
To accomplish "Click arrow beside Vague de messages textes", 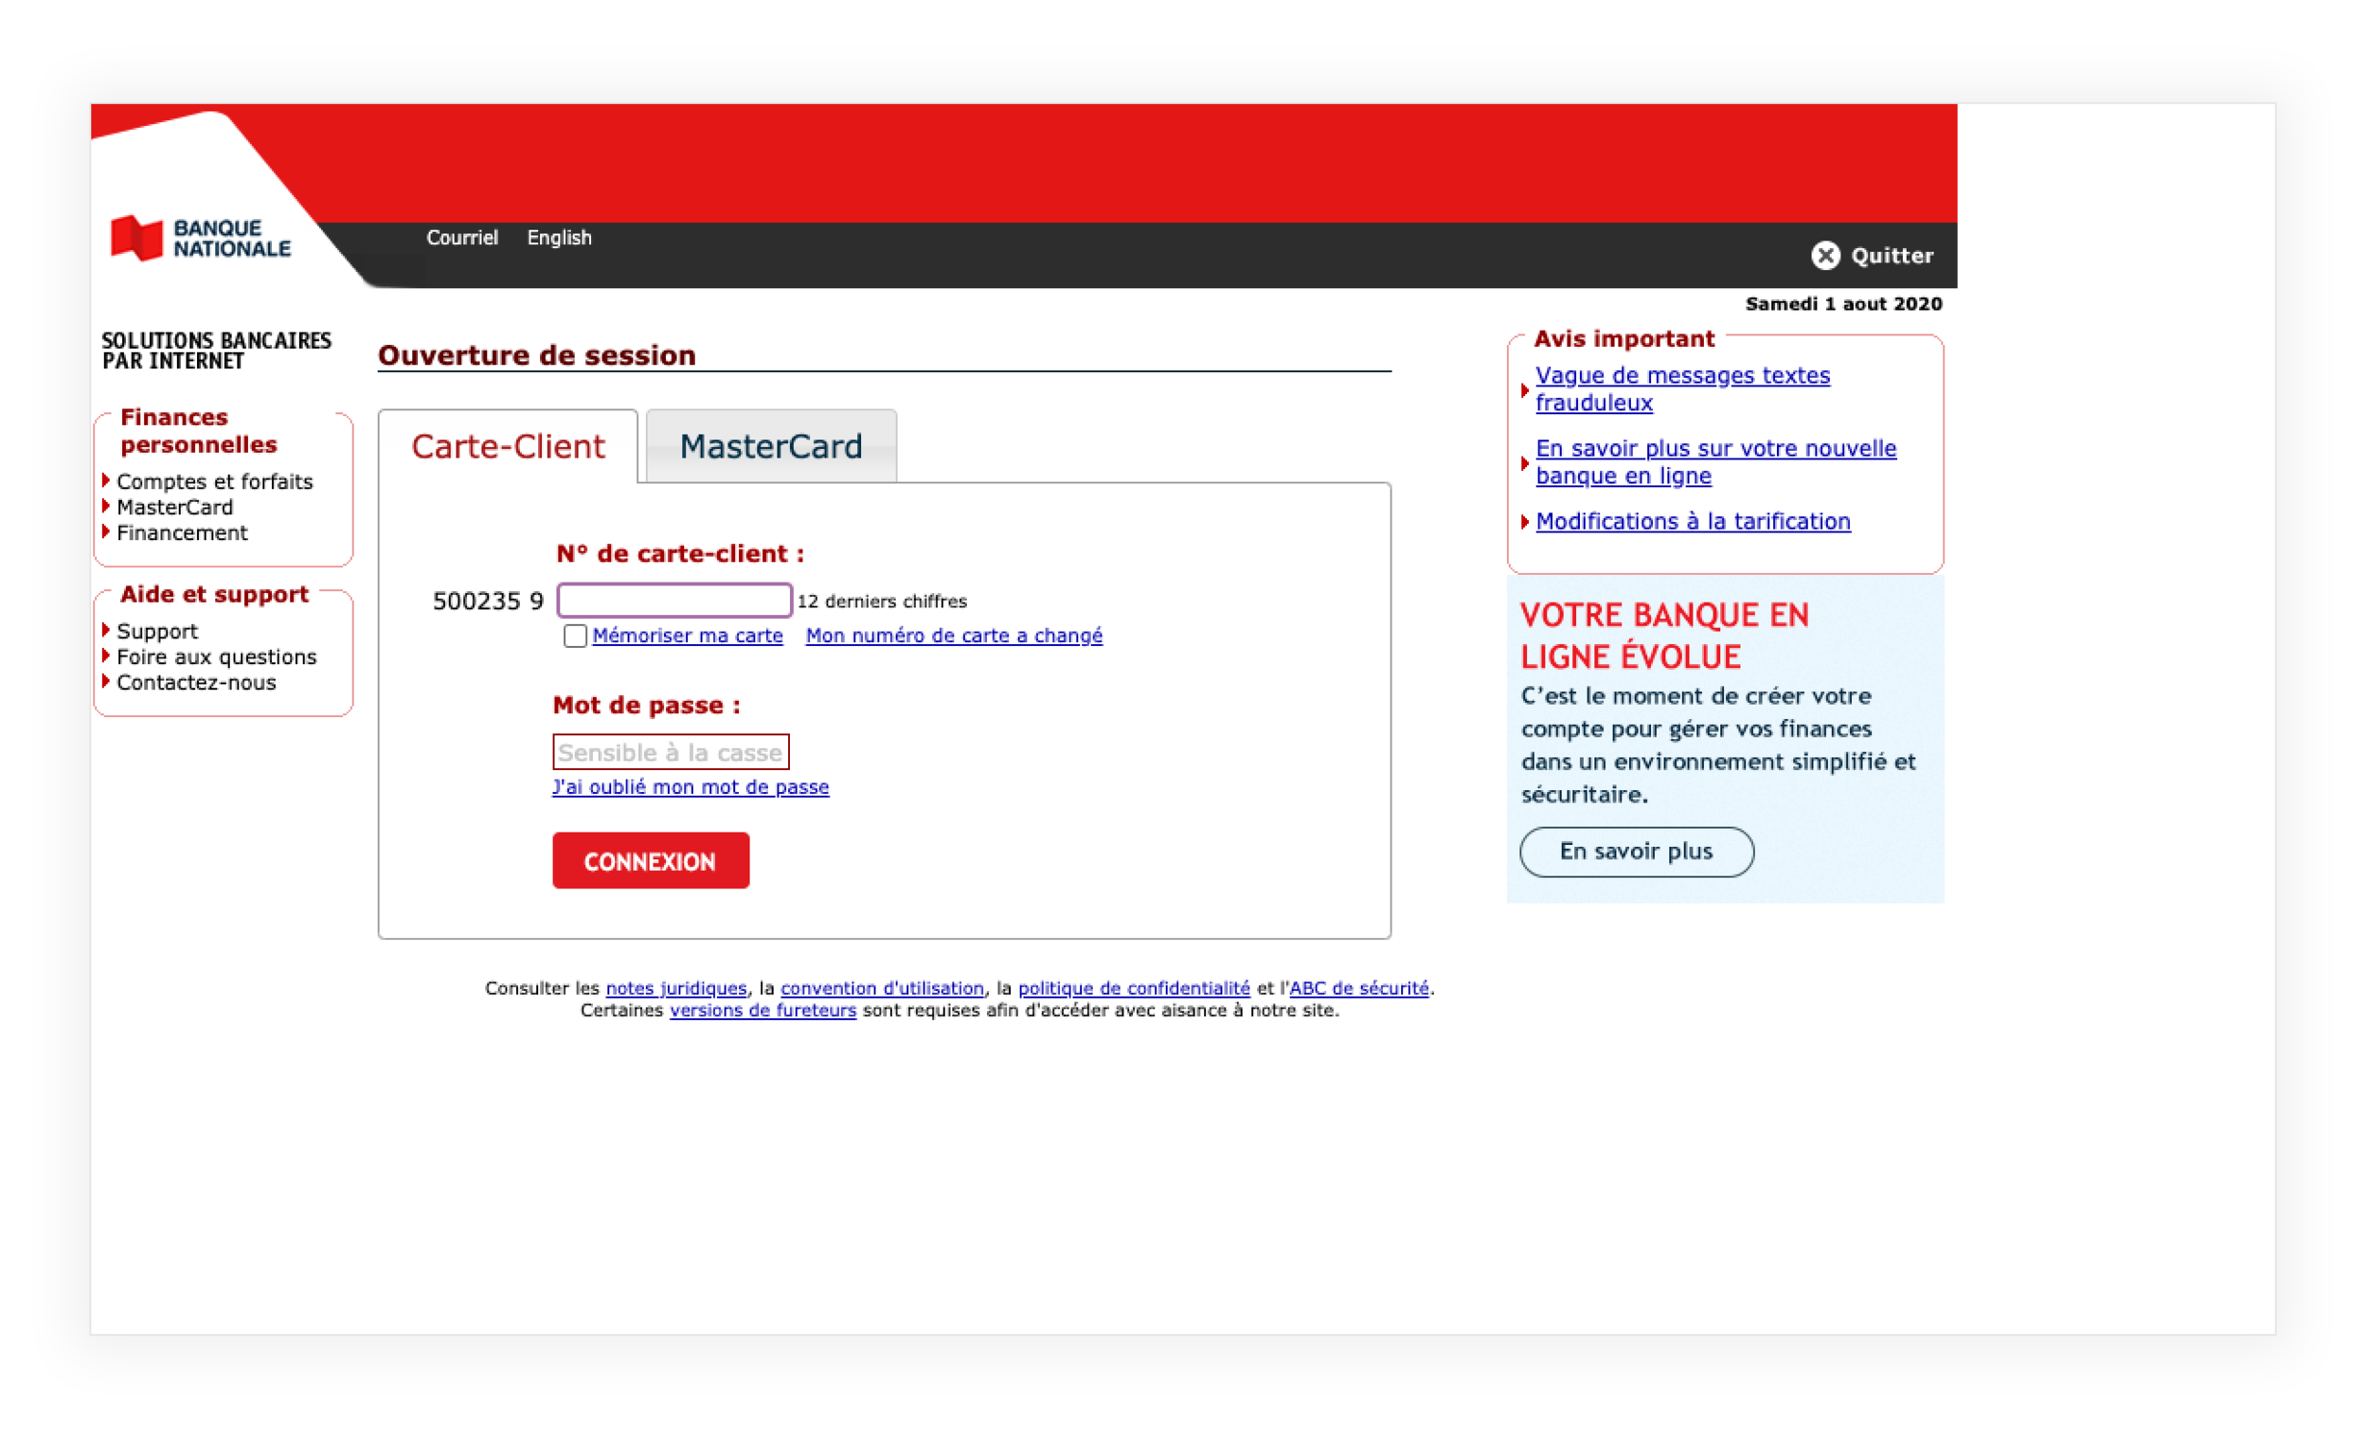I will [x=1525, y=390].
